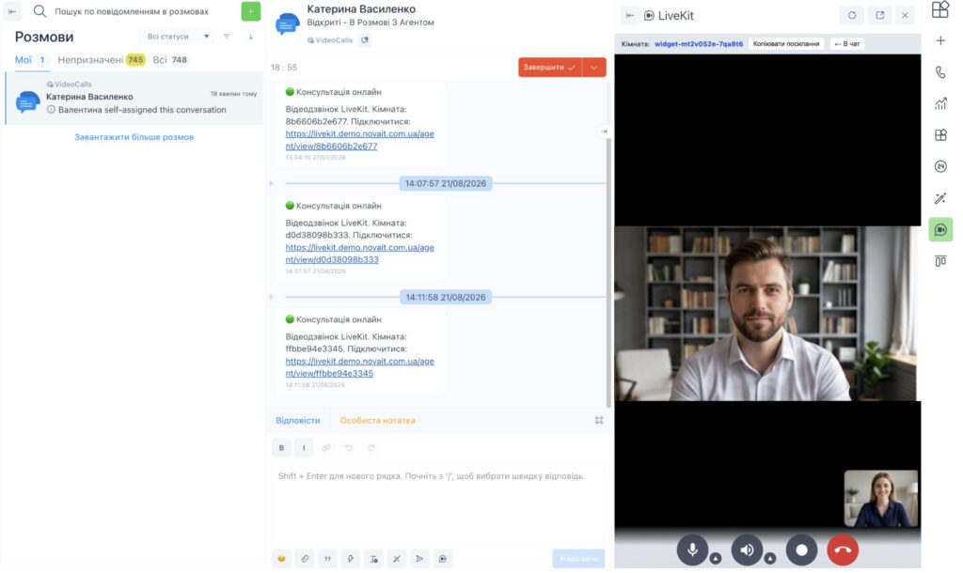Click the LiveKit video chat sidebar icon
963x573 pixels.
pos(940,229)
